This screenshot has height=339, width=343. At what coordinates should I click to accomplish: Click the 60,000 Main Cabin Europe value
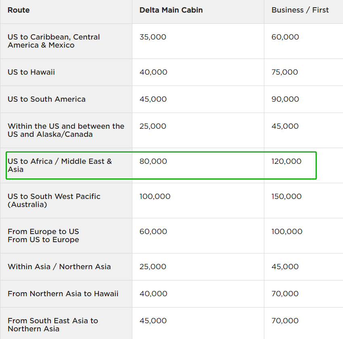click(x=153, y=232)
